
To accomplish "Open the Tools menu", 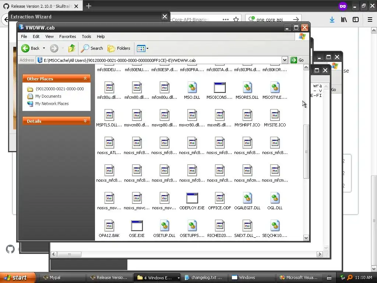I will click(86, 36).
